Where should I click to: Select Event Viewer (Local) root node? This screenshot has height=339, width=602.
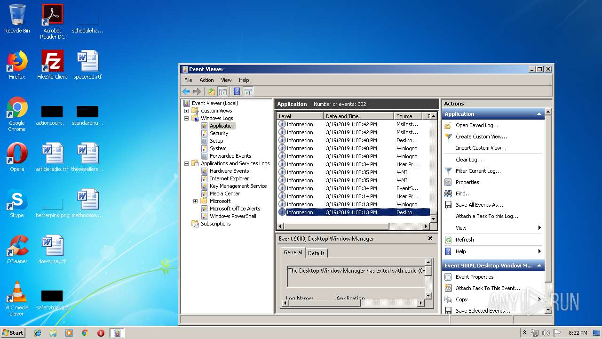(215, 103)
